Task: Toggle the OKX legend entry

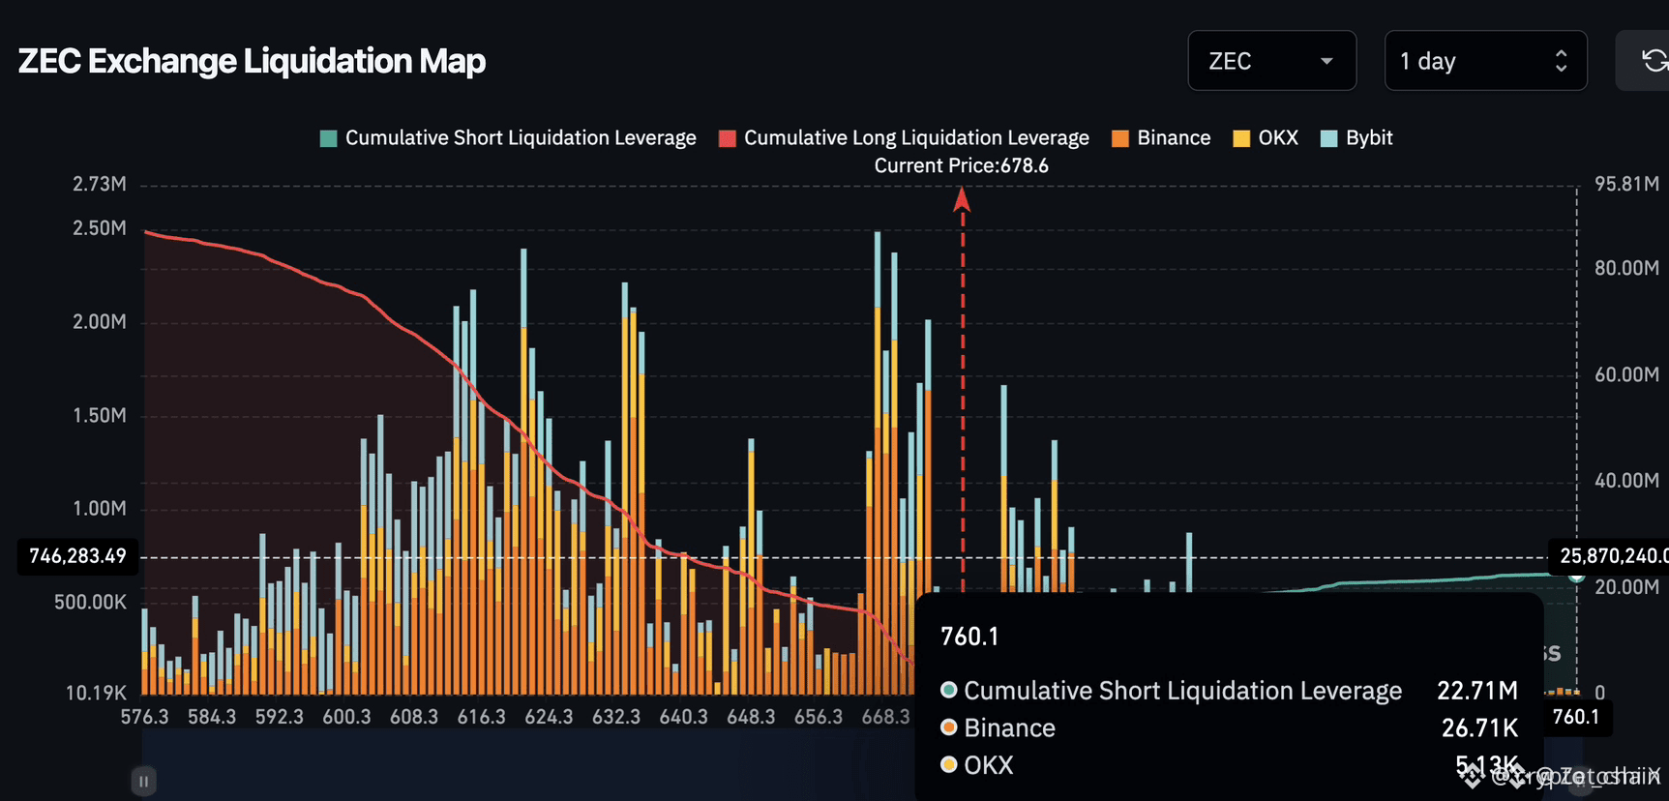Action: [x=1266, y=138]
